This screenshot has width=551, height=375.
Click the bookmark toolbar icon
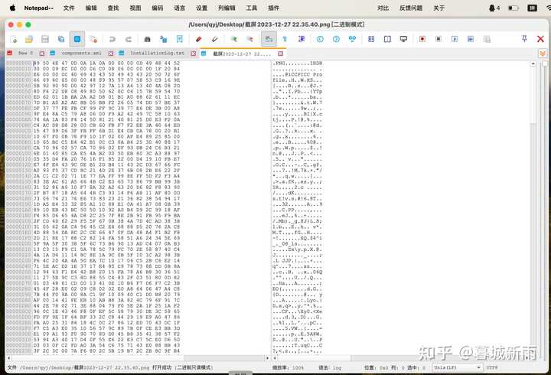coord(180,39)
